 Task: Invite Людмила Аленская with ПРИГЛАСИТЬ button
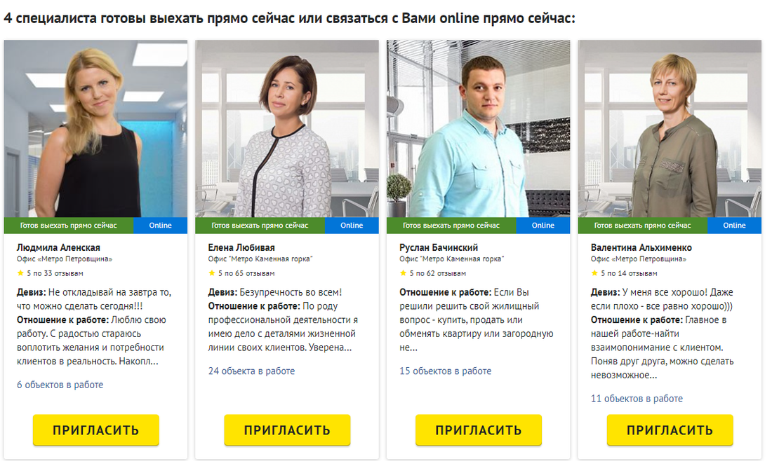coord(96,430)
